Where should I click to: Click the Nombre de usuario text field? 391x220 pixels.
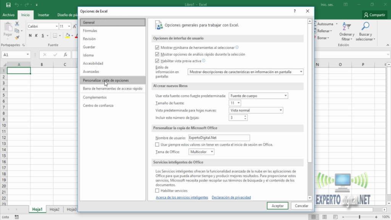coord(219,138)
